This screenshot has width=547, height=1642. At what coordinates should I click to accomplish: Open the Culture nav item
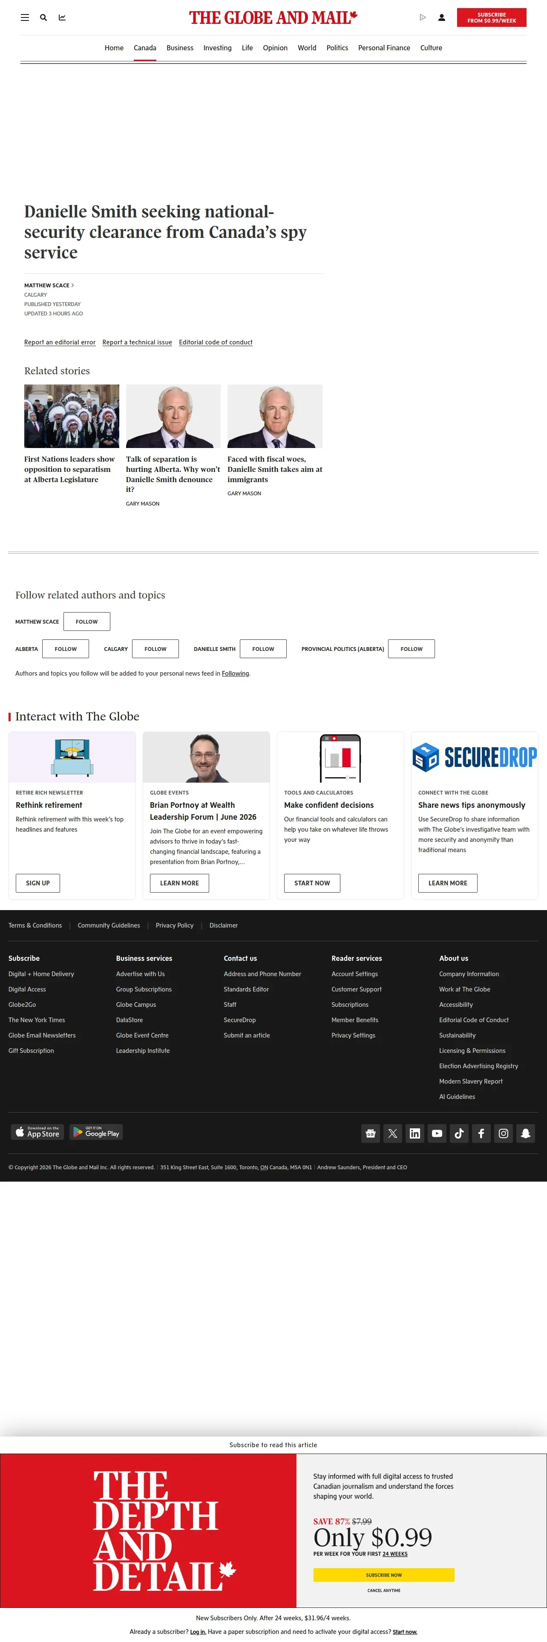[431, 48]
